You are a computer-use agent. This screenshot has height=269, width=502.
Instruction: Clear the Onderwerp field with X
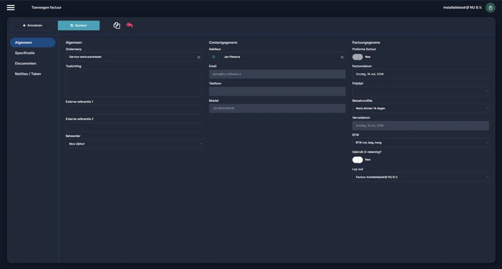coord(199,57)
